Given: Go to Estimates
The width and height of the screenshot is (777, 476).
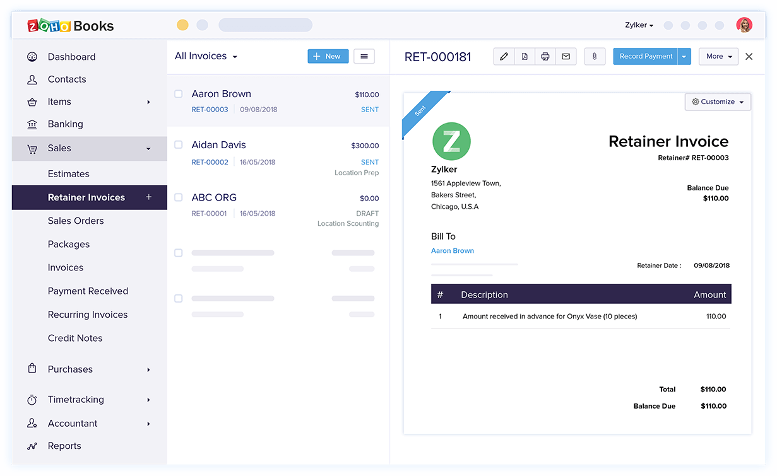Looking at the screenshot, I should tap(69, 174).
